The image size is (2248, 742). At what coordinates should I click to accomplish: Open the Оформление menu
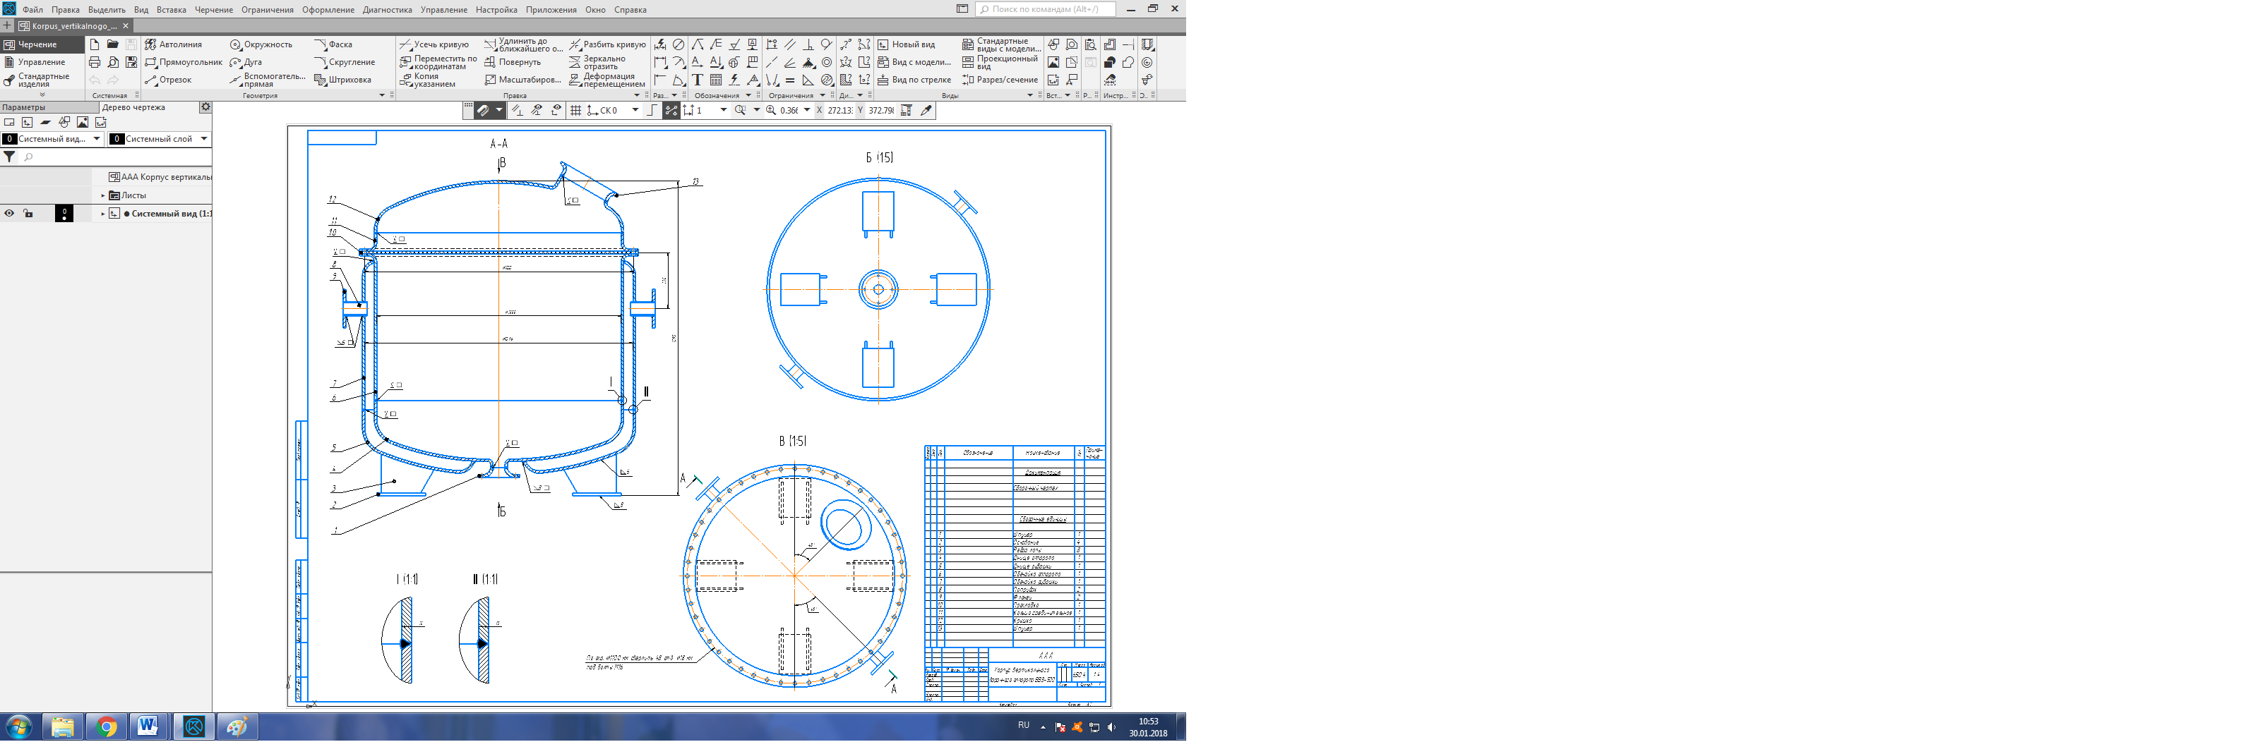point(328,10)
